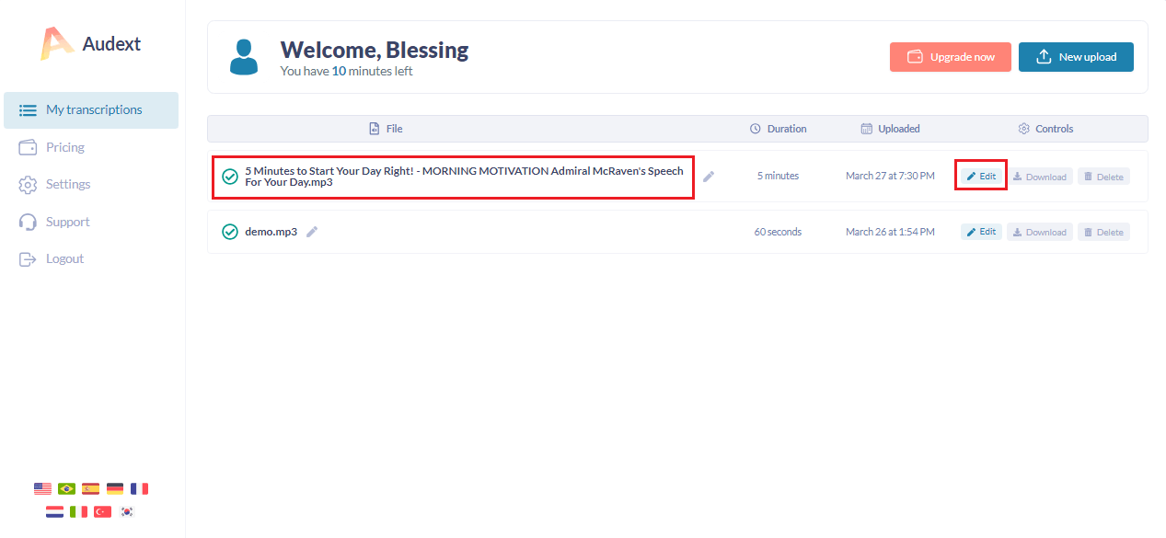Viewport: 1166px width, 538px height.
Task: Log out using the Logout item
Action: (64, 258)
